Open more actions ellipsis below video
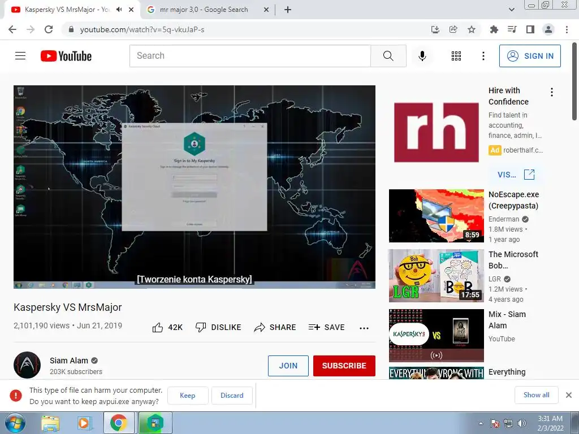Image resolution: width=579 pixels, height=434 pixels. click(x=364, y=328)
